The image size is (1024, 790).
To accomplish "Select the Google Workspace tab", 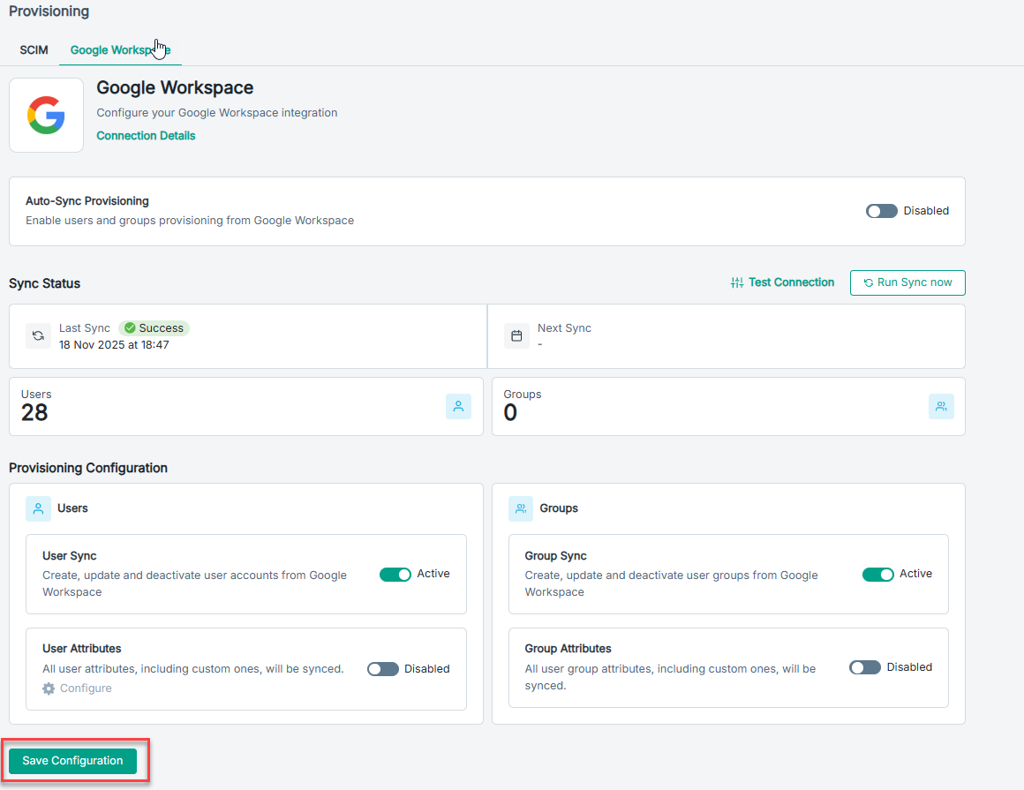I will (x=120, y=50).
